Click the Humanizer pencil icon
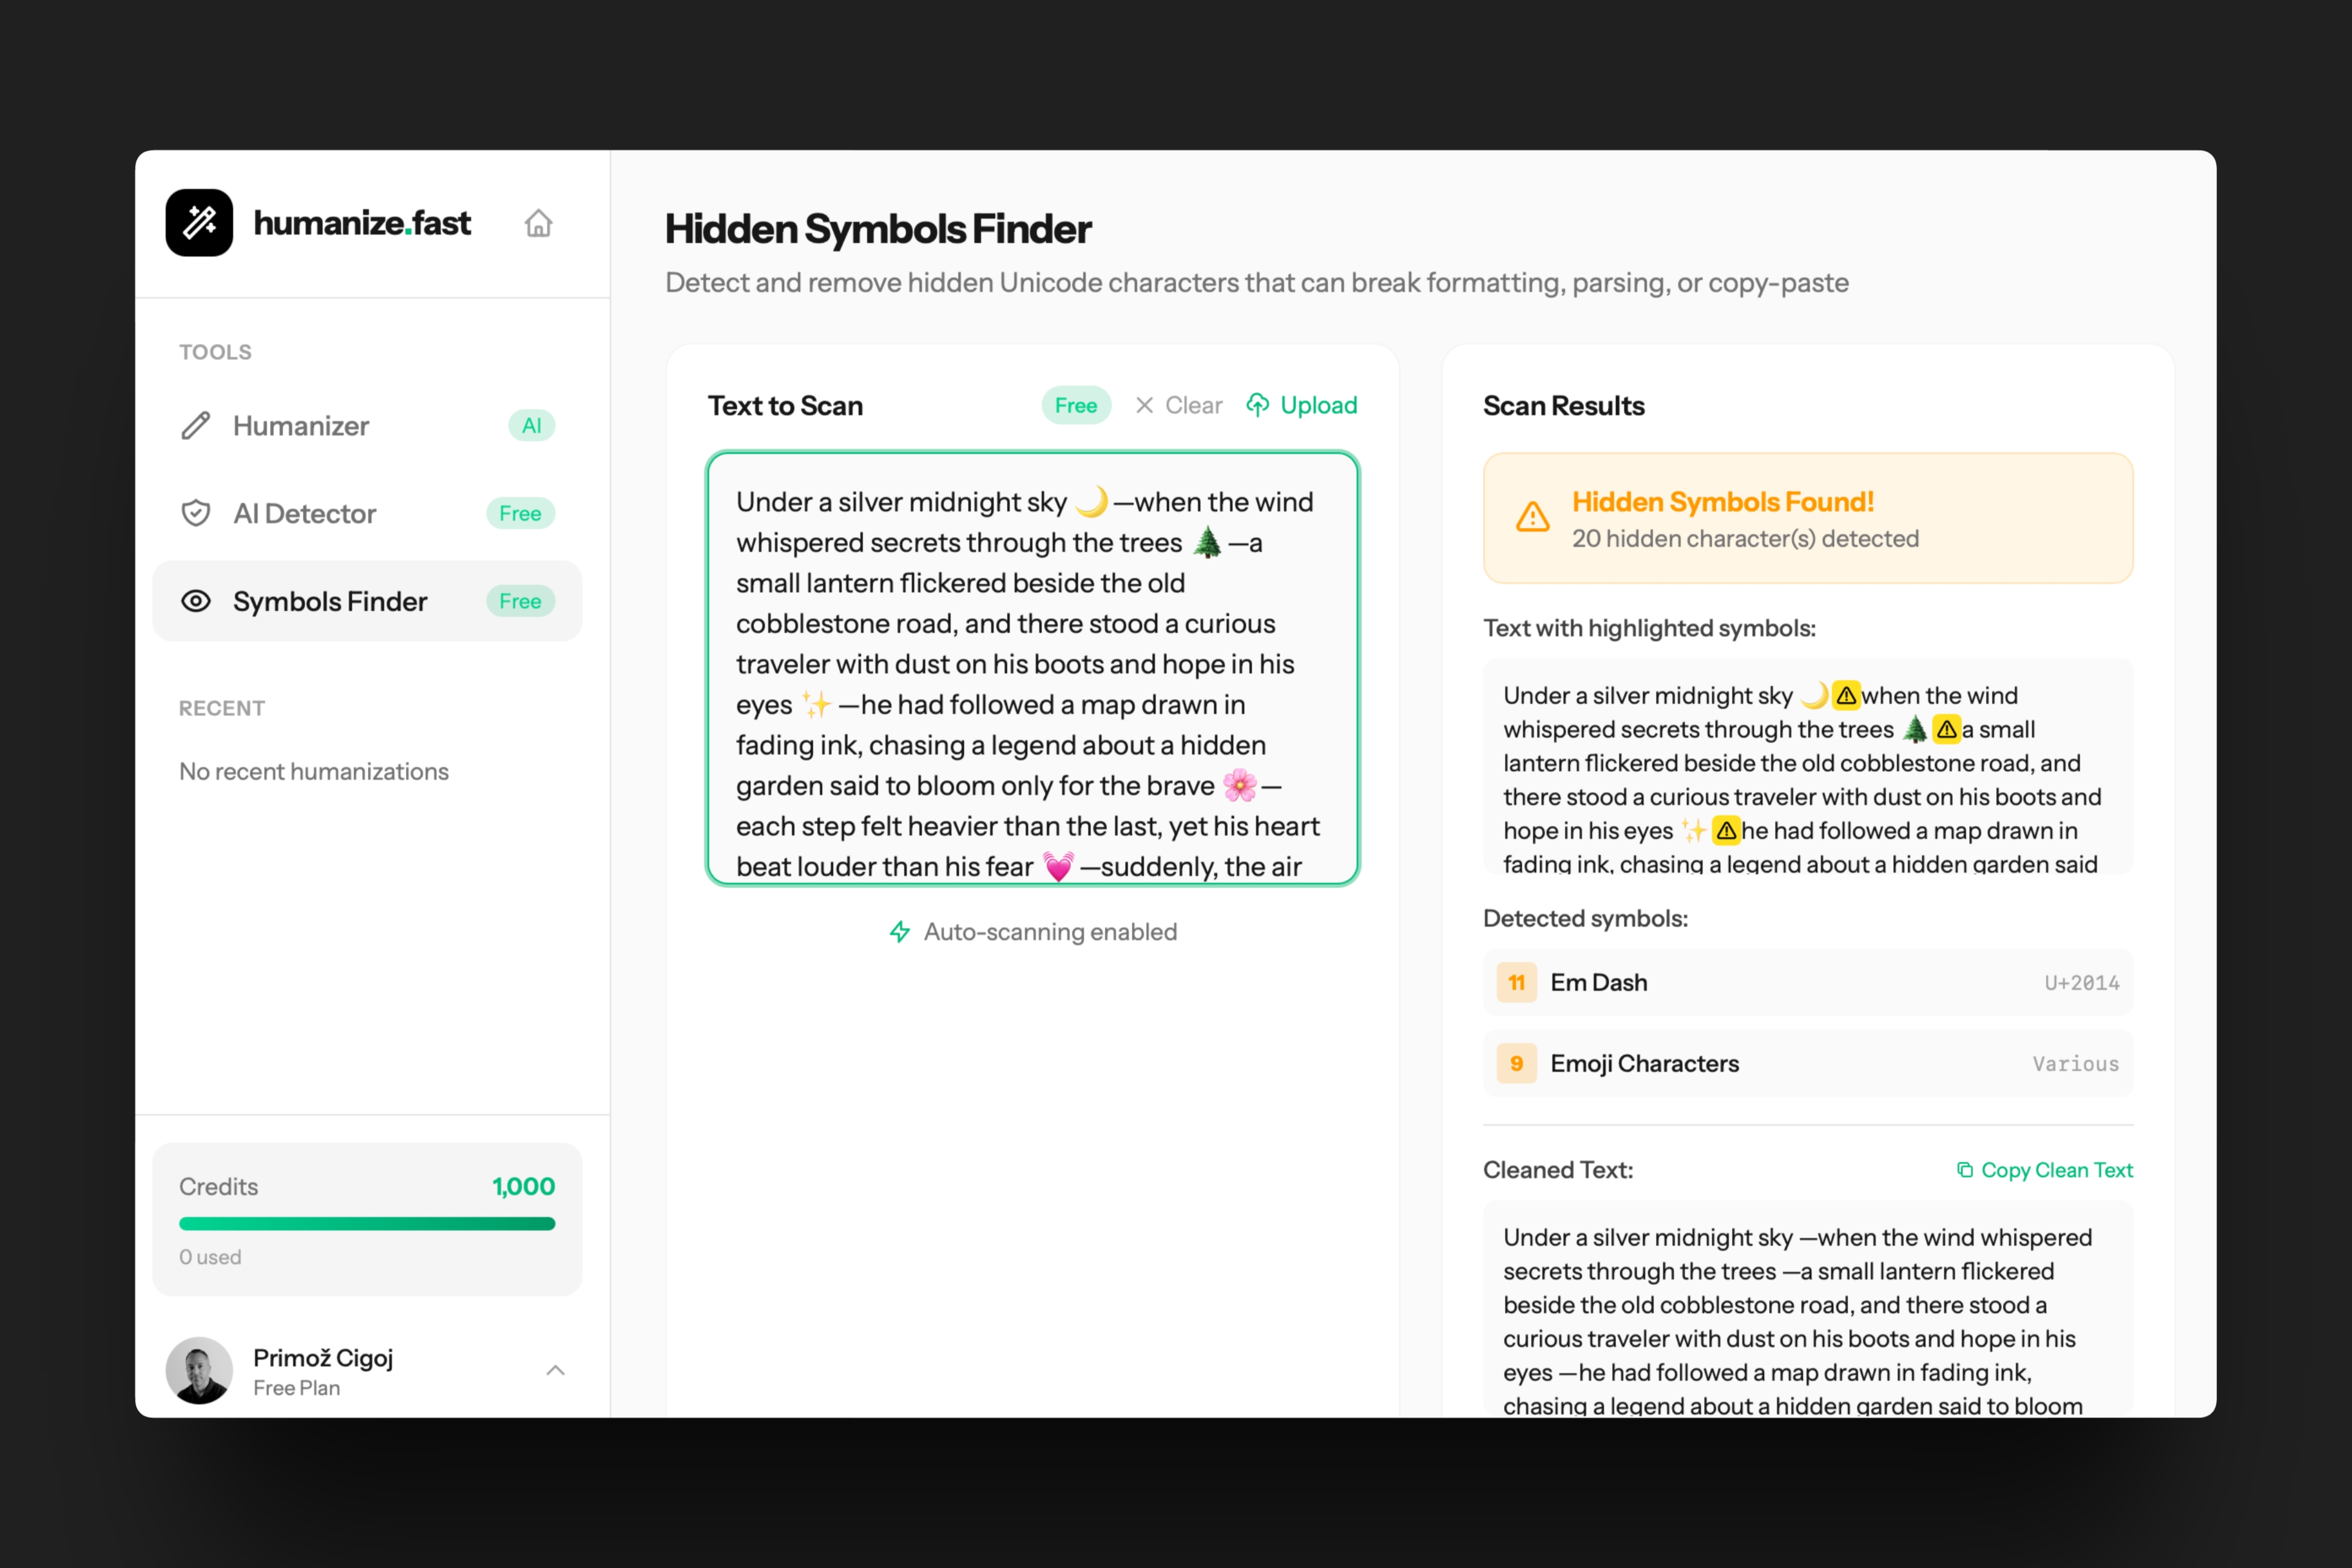Screen dimensions: 2352x1568 196,426
